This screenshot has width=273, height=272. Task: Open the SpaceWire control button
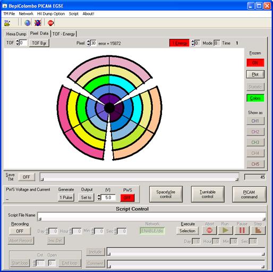(x=166, y=194)
